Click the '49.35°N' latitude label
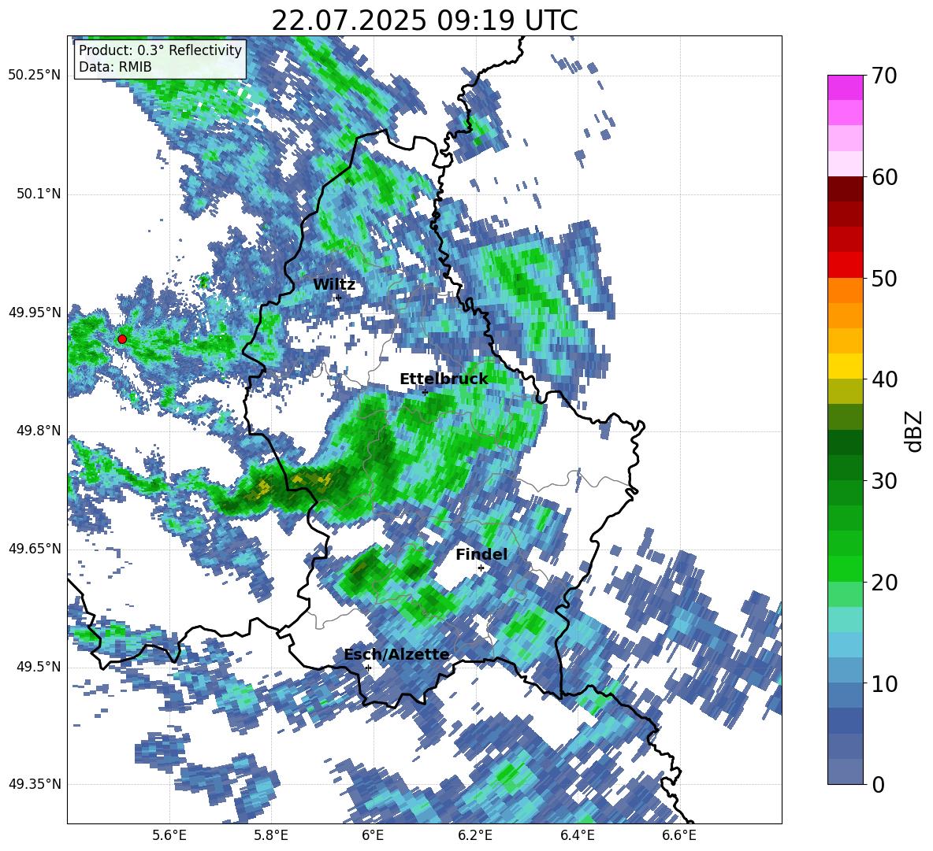 click(x=35, y=784)
